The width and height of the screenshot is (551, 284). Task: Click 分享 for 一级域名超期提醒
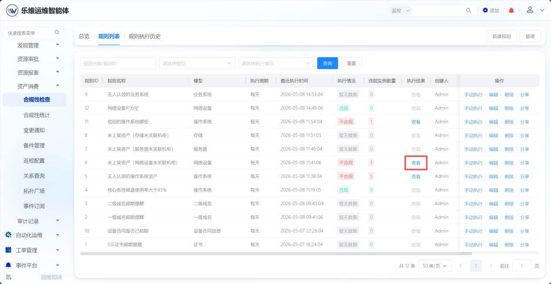click(524, 217)
